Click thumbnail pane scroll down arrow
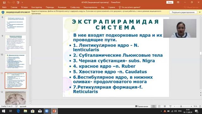The width and height of the screenshot is (202, 114). pos(30,104)
